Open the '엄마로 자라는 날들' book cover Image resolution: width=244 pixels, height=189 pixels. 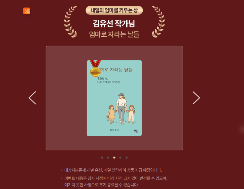114,98
